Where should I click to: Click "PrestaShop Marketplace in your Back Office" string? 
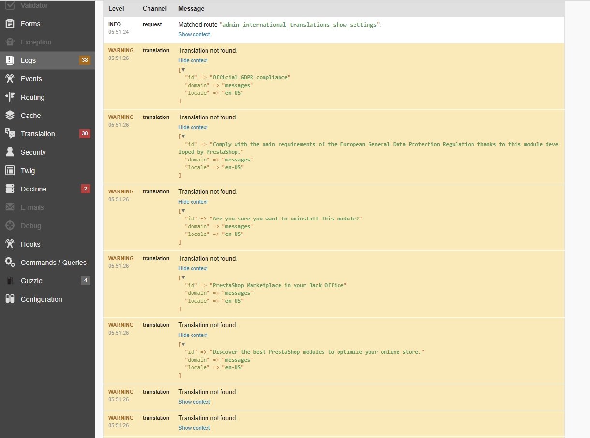click(278, 285)
